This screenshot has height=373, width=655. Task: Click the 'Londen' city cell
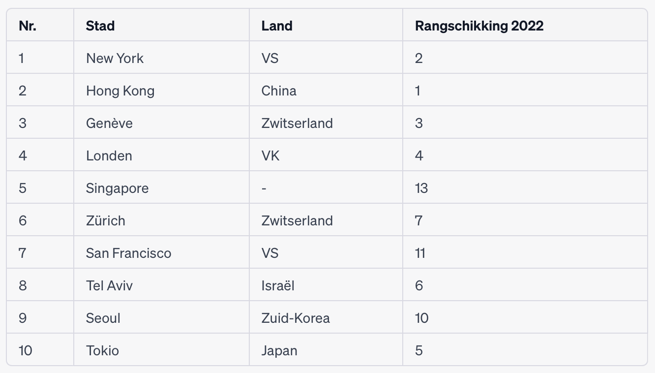coord(109,155)
